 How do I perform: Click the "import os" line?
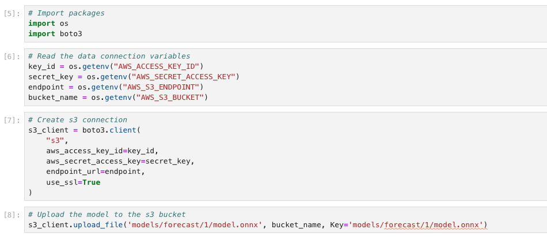pyautogui.click(x=48, y=24)
